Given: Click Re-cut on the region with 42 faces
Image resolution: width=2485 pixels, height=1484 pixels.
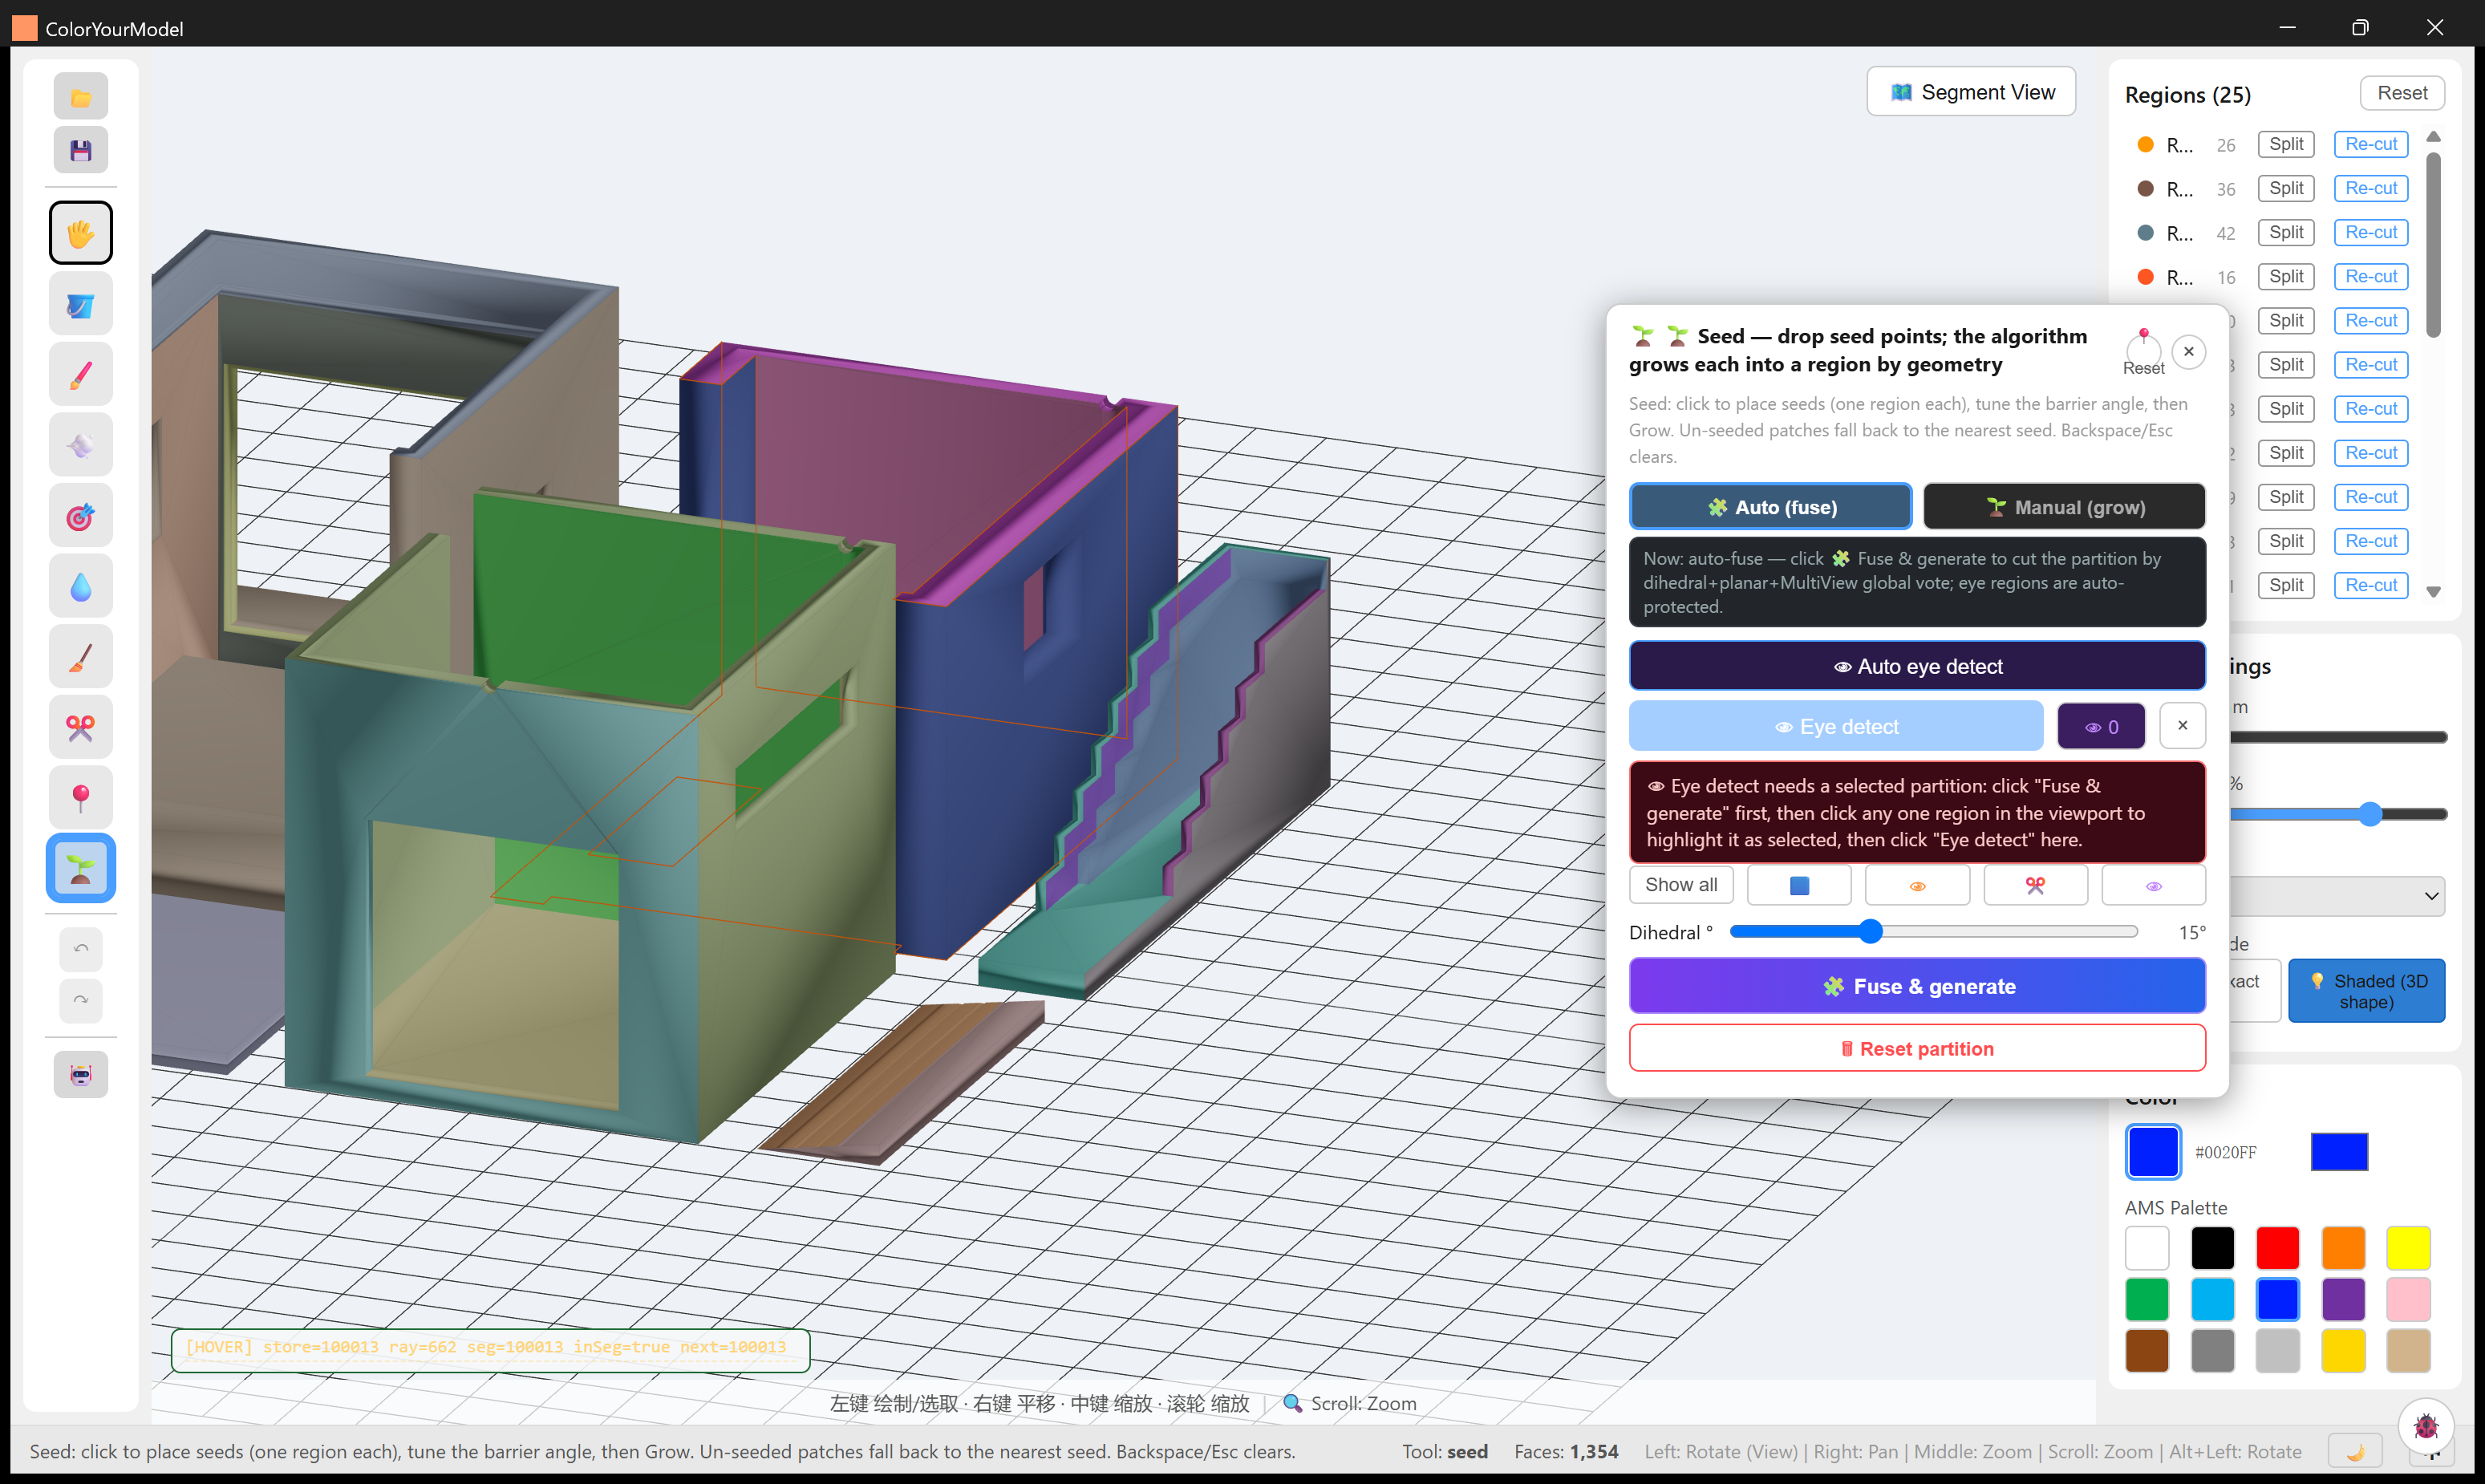Looking at the screenshot, I should coord(2371,232).
